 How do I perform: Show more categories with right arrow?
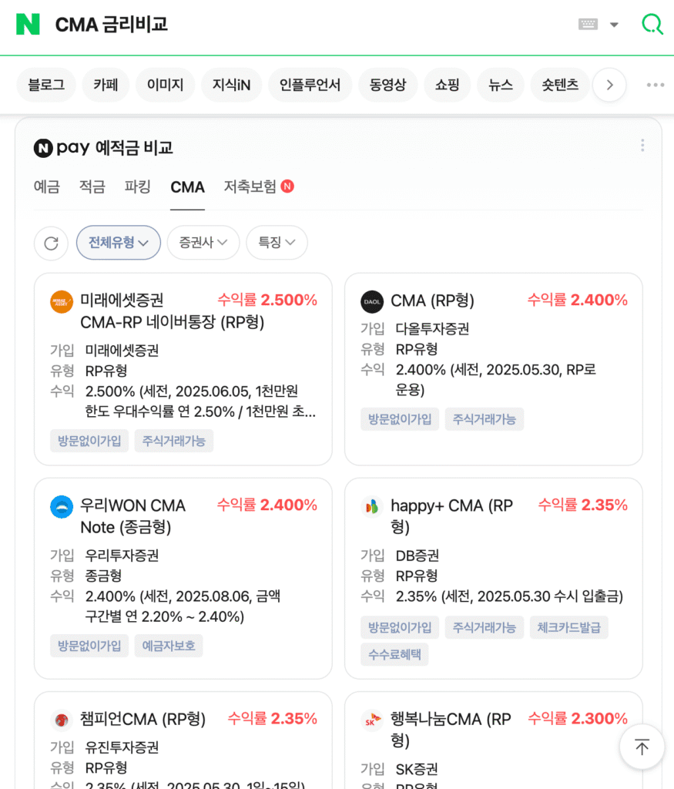coord(609,85)
